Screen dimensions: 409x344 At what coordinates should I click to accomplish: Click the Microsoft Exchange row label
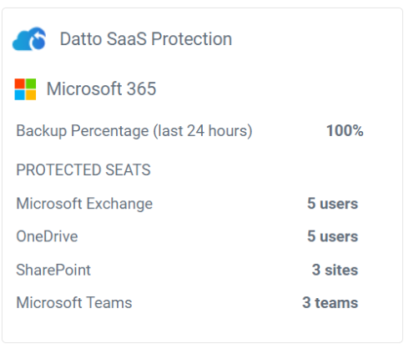84,204
